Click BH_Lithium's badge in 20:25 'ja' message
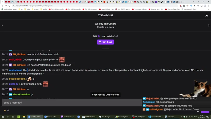 10,89
